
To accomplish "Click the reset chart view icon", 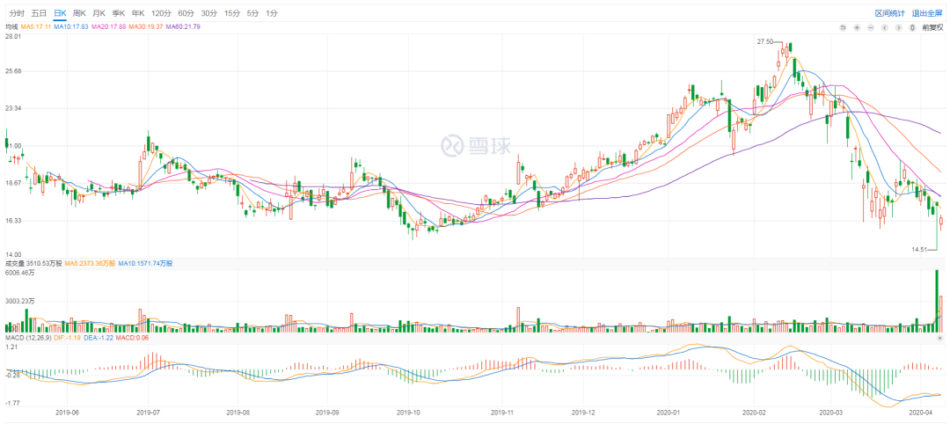I will 843,27.
